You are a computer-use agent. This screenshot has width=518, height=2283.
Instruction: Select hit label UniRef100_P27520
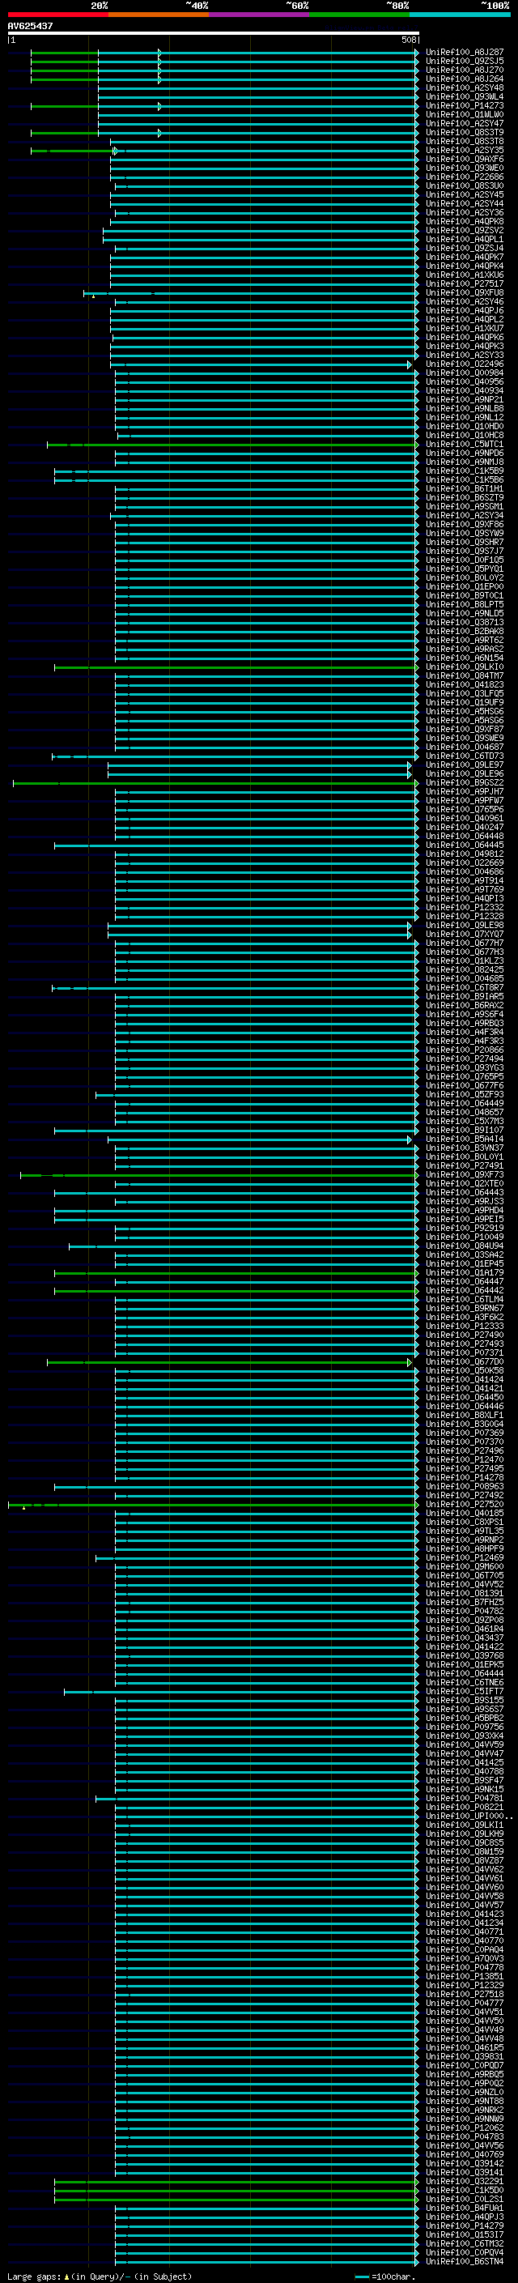465,1505
